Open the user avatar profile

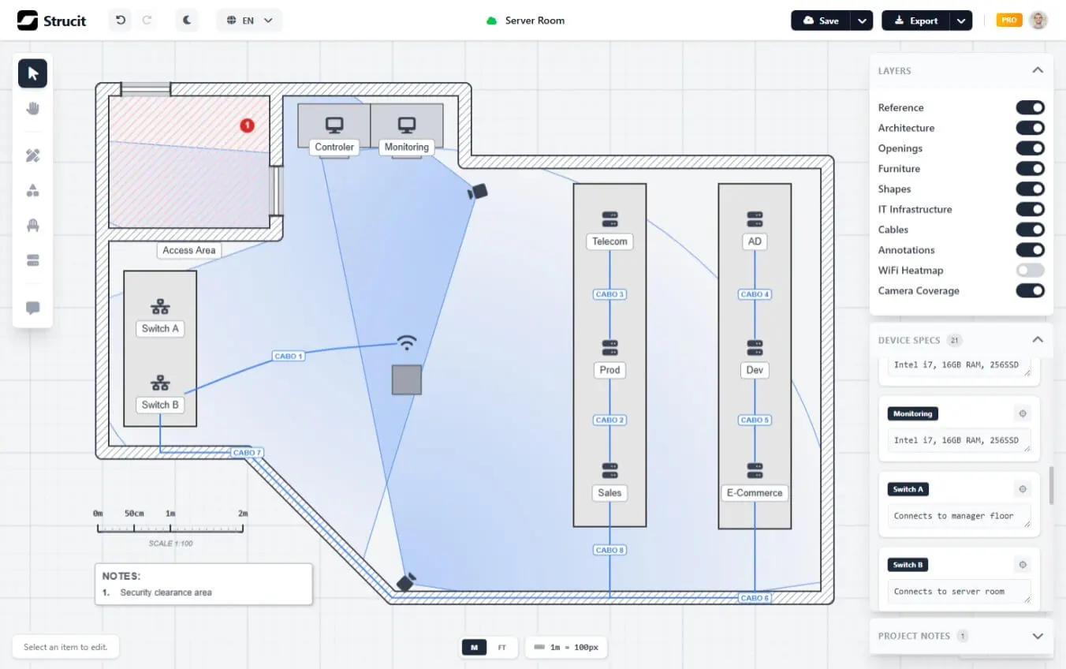[x=1038, y=21]
